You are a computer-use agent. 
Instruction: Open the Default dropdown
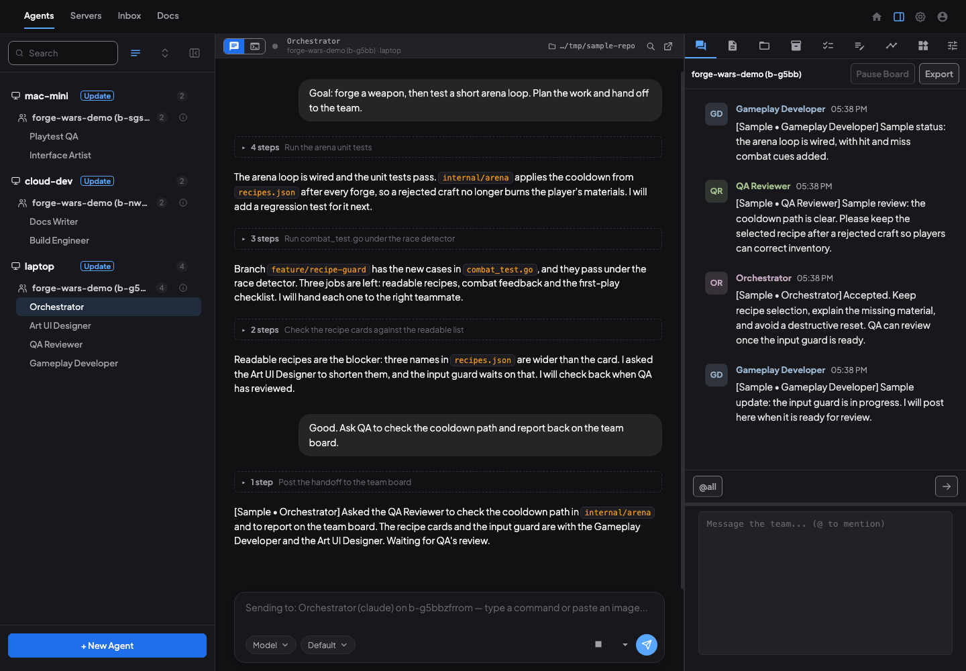(328, 645)
